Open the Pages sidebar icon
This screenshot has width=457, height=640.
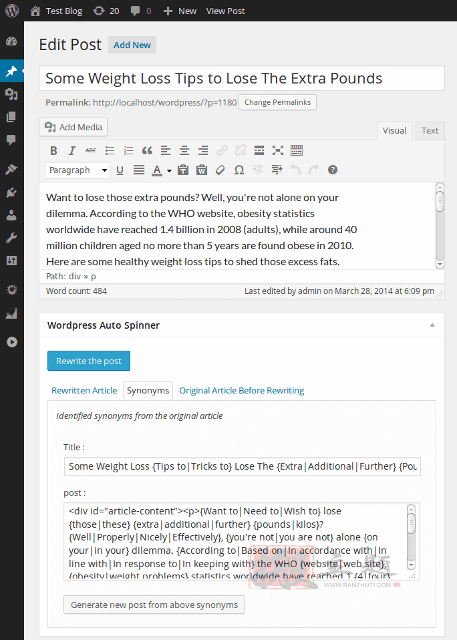pyautogui.click(x=11, y=117)
